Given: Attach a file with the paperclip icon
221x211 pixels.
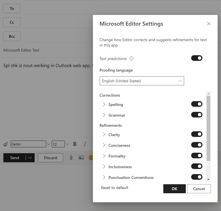Looking at the screenshot, I should coord(71,158).
